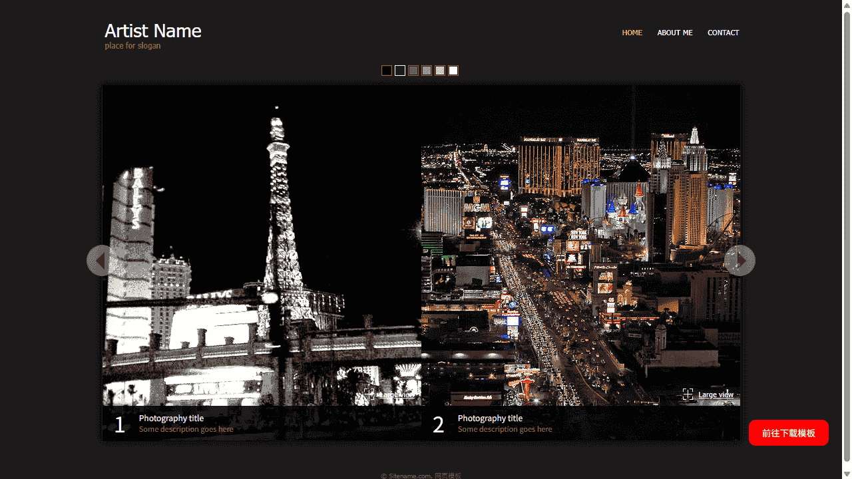Choose the dark gray speckled pattern swatch
This screenshot has height=479, width=852.
(x=413, y=71)
